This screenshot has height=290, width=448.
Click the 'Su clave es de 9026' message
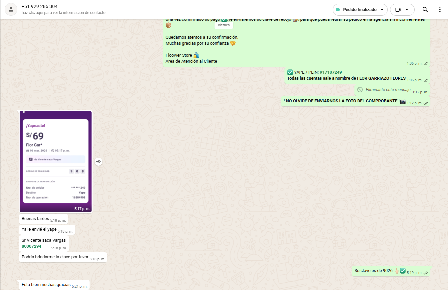(373, 271)
